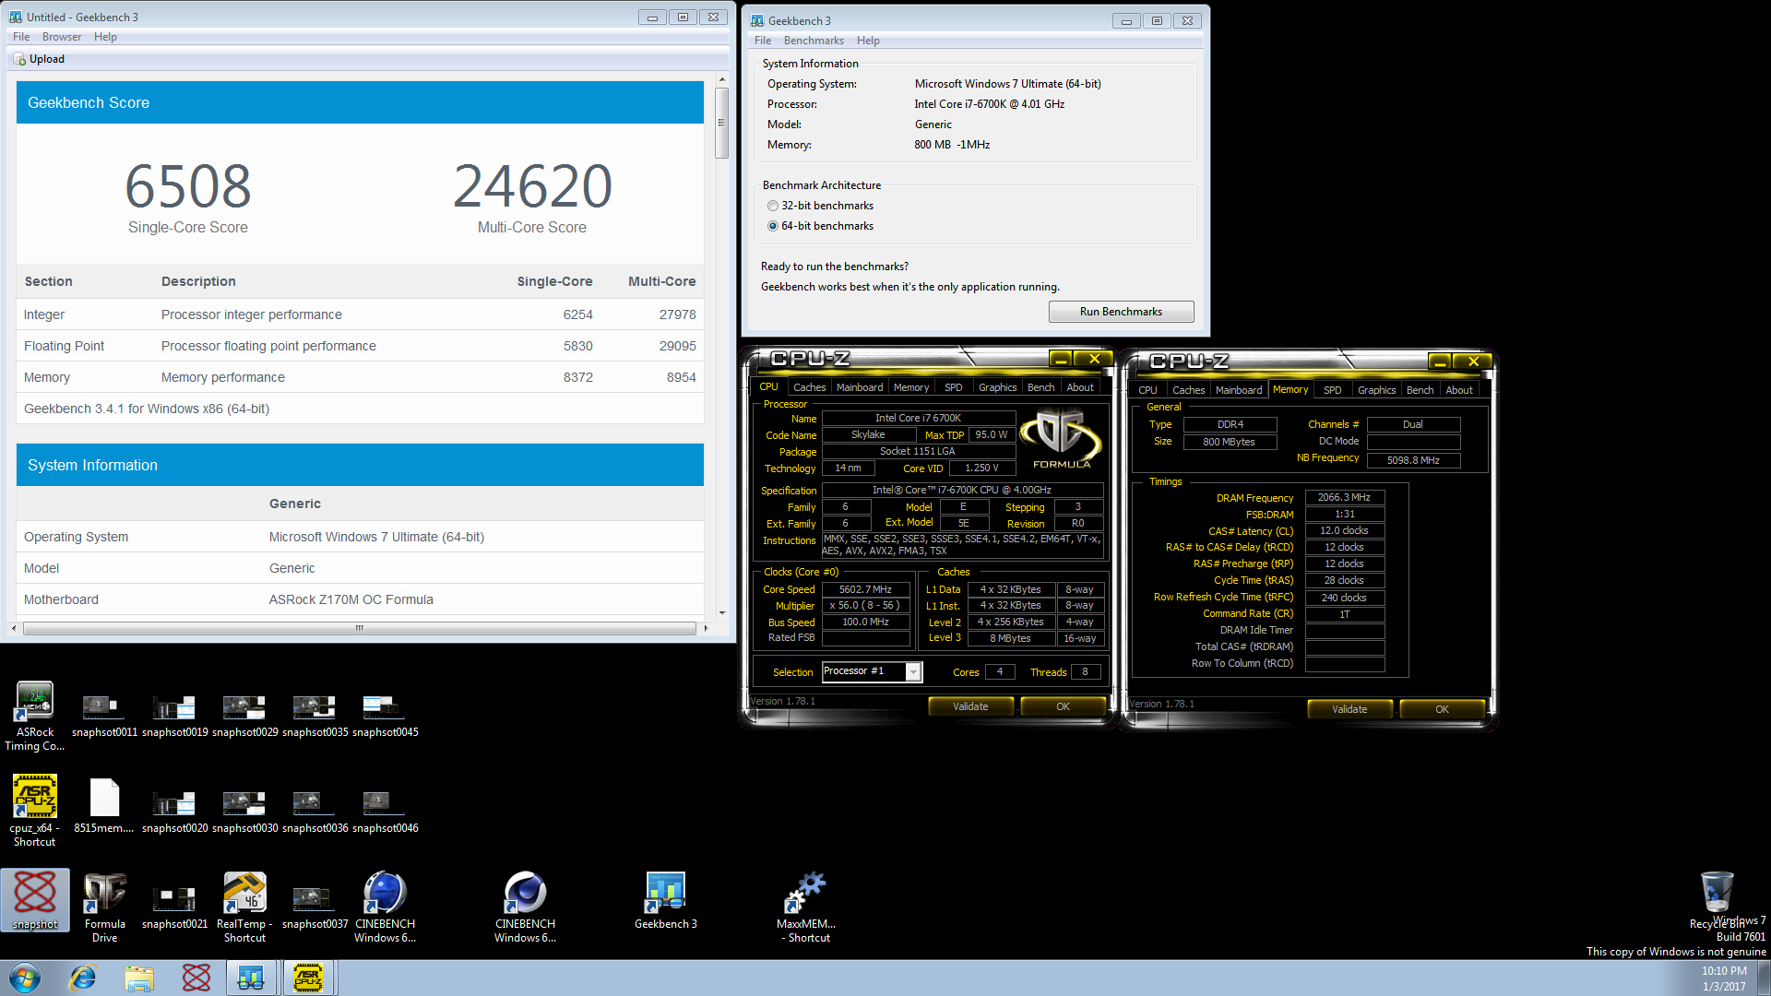The height and width of the screenshot is (996, 1771).
Task: Switch to Mainboard tab in left CPU-Z
Action: pyautogui.click(x=860, y=387)
